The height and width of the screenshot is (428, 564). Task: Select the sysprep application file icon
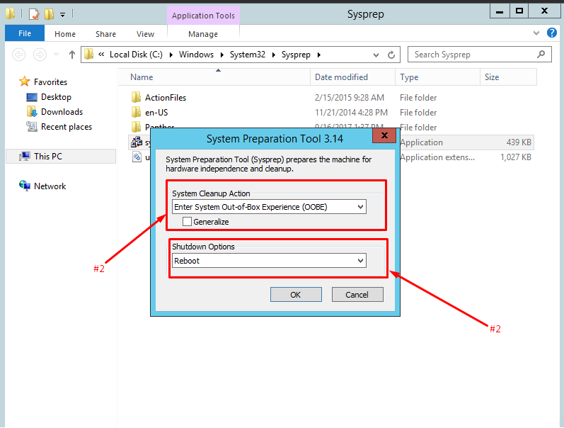pyautogui.click(x=137, y=142)
